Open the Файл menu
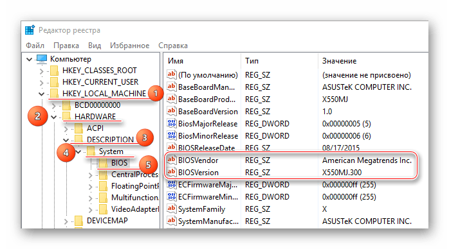 tap(35, 46)
